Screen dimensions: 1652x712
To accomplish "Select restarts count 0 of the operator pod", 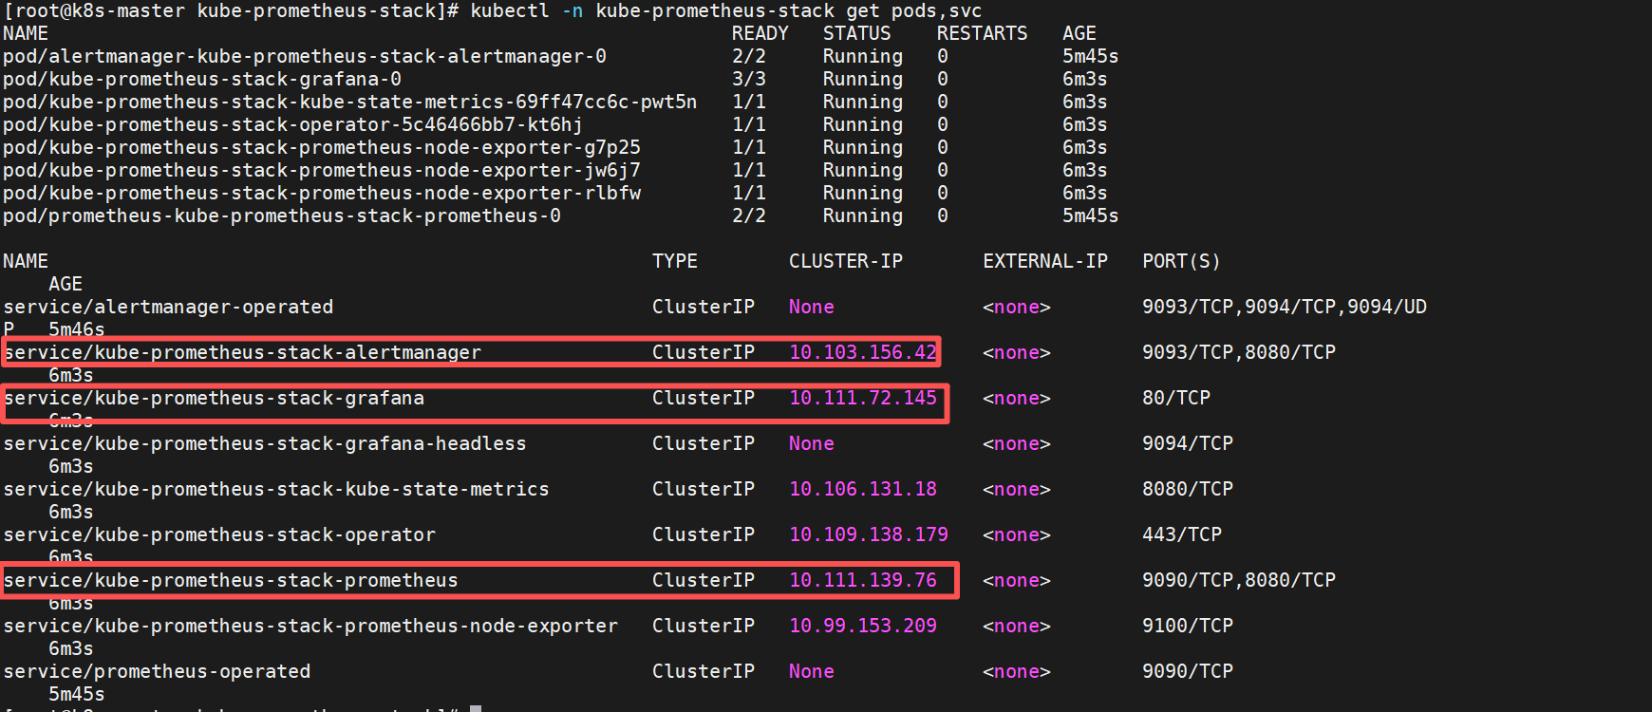I will [943, 124].
